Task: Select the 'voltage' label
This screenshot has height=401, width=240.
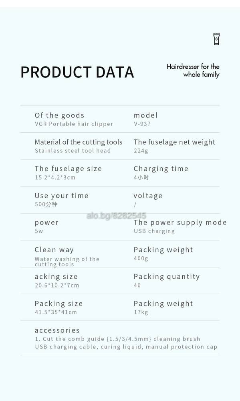Action: tap(148, 196)
